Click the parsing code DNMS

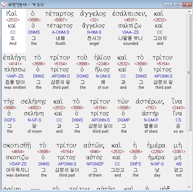[34, 32]
